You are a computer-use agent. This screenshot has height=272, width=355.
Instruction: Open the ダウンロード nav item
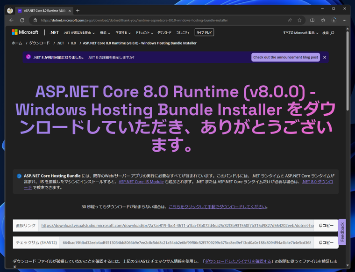(x=164, y=33)
